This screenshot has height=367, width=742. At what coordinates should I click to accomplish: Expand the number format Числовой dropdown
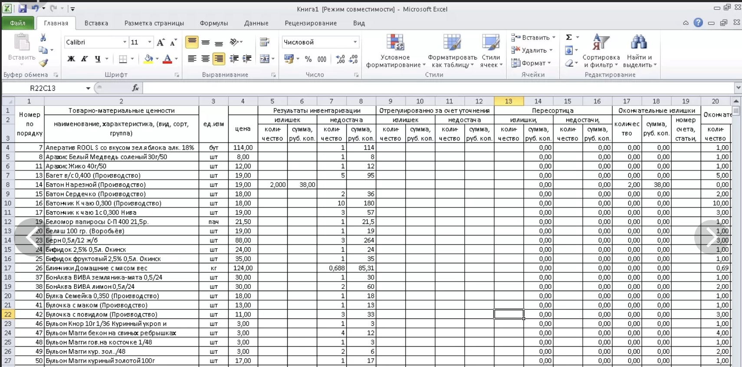(x=355, y=42)
